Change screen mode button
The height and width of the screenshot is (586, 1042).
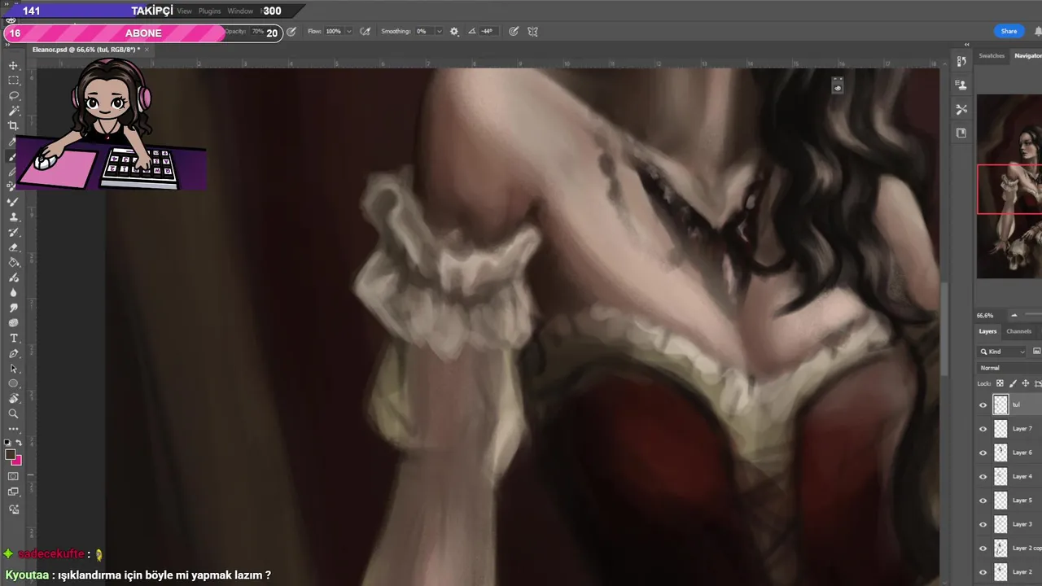pyautogui.click(x=13, y=492)
